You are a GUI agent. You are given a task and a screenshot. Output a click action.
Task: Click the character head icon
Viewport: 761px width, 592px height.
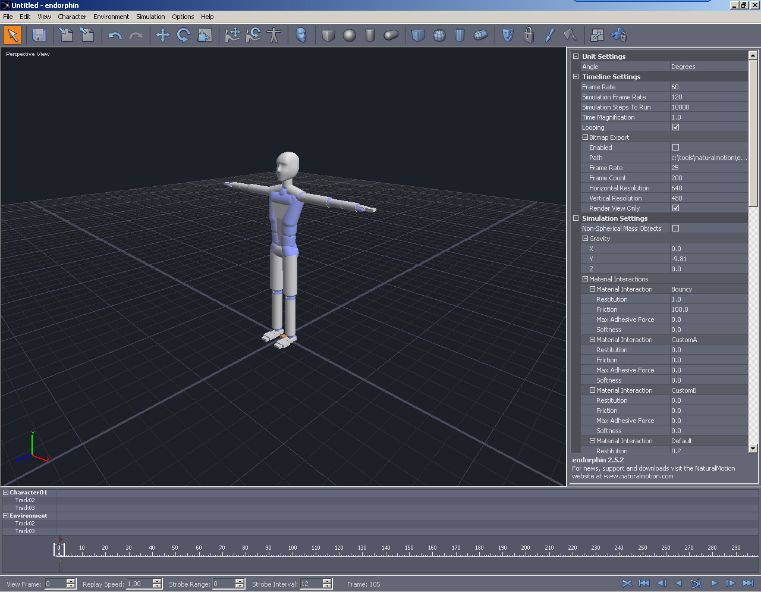click(x=301, y=35)
